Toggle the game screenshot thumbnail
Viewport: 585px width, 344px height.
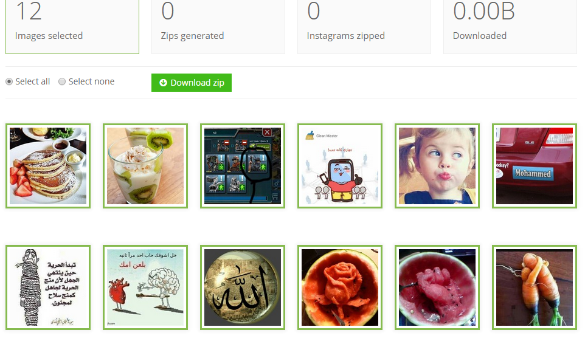point(243,166)
